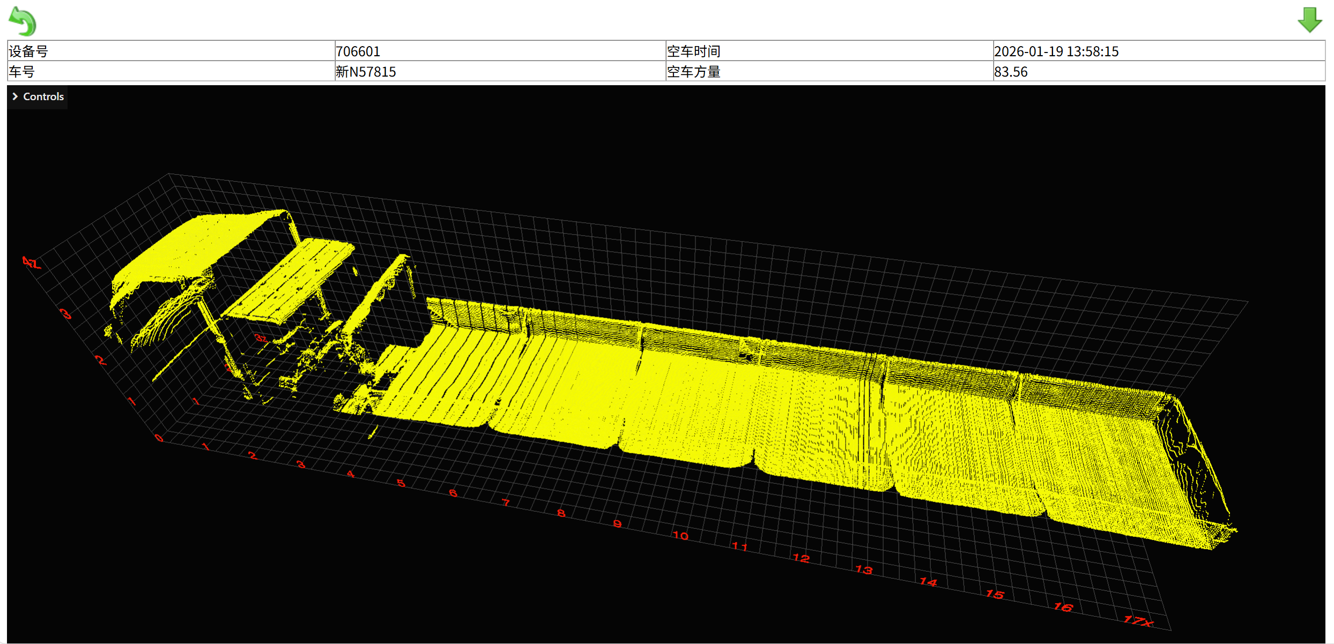Viewport: 1334px width, 644px height.
Task: Click the 车号 label cell
Action: click(22, 72)
